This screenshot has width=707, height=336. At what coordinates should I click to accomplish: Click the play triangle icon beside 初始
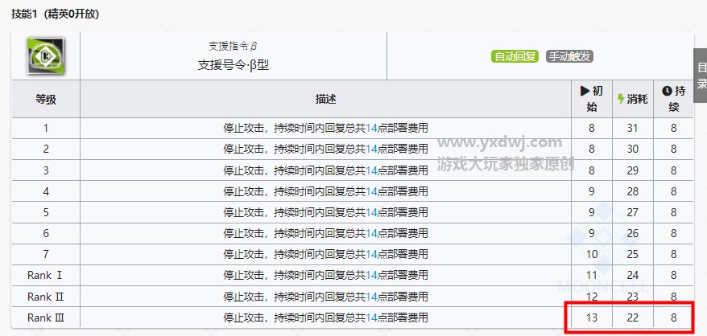click(x=585, y=91)
